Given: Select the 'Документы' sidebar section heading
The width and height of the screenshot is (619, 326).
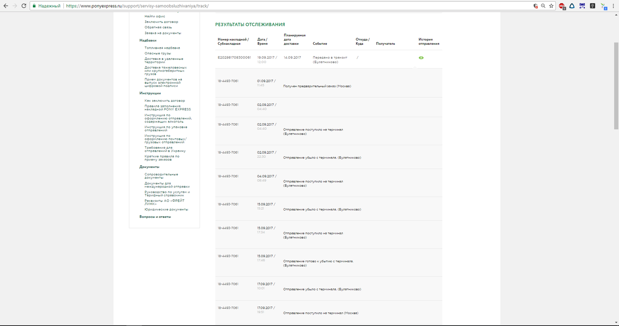Looking at the screenshot, I should coord(149,167).
